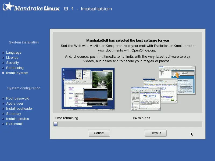Image resolution: width=215 pixels, height=161 pixels.
Task: Click the multimedia desktop screenshot thumbnail
Action: [88, 88]
